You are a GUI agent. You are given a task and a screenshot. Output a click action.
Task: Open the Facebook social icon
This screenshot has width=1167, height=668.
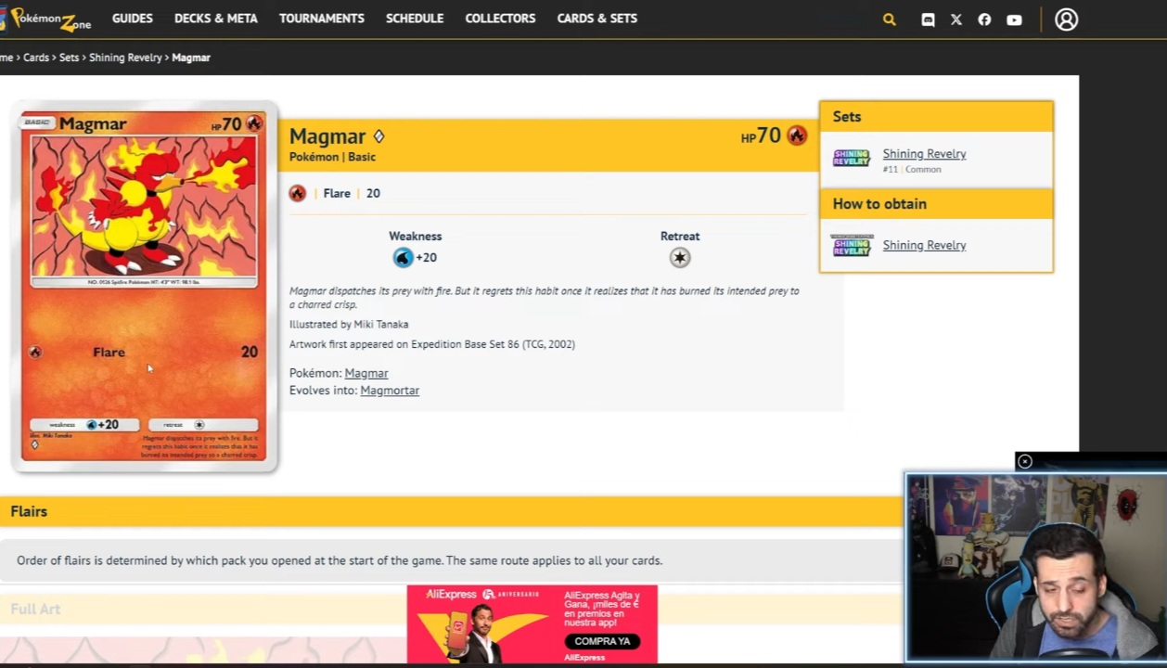(984, 19)
